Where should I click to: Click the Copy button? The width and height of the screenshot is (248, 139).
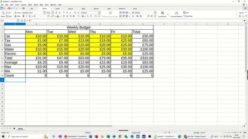pyautogui.click(x=9, y=16)
